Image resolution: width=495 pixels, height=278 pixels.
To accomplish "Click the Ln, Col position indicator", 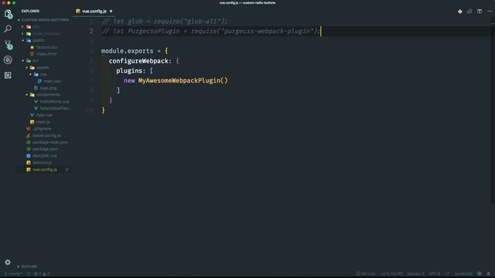I will [391, 273].
